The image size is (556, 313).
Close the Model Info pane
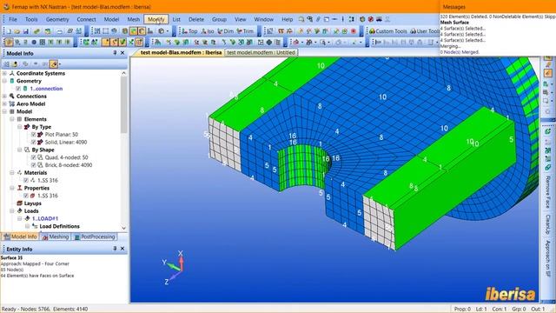pyautogui.click(x=122, y=53)
